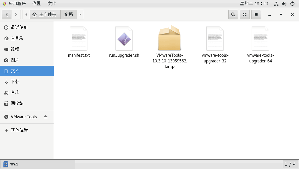Close the file manager window
This screenshot has width=299, height=169.
coord(292,15)
